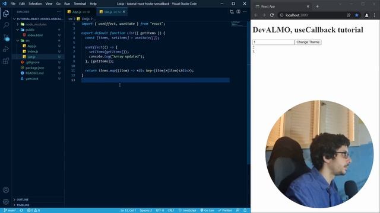Select the React App browser tab
Viewport: 380px width, 213px height.
[283, 7]
